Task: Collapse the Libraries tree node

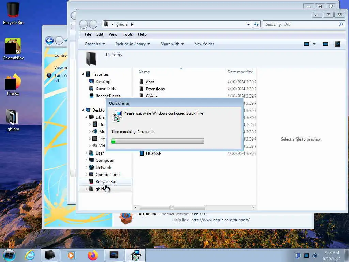Action: [x=86, y=117]
